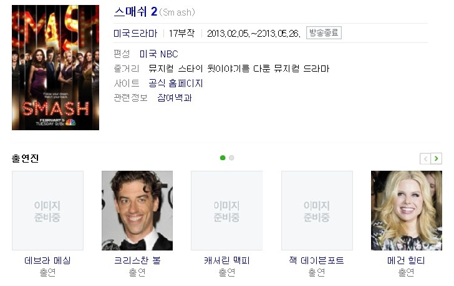Click the 17부작 episode count text

[x=182, y=33]
